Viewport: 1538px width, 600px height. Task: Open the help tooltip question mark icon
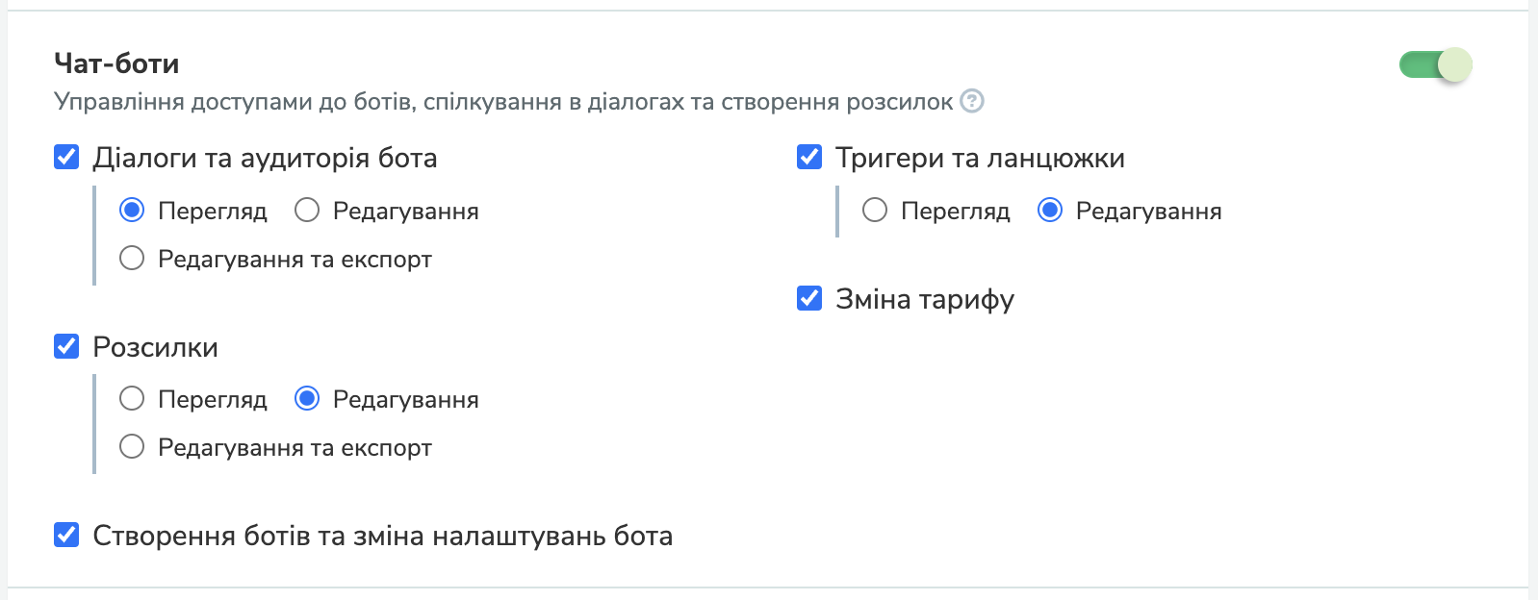coord(972,100)
